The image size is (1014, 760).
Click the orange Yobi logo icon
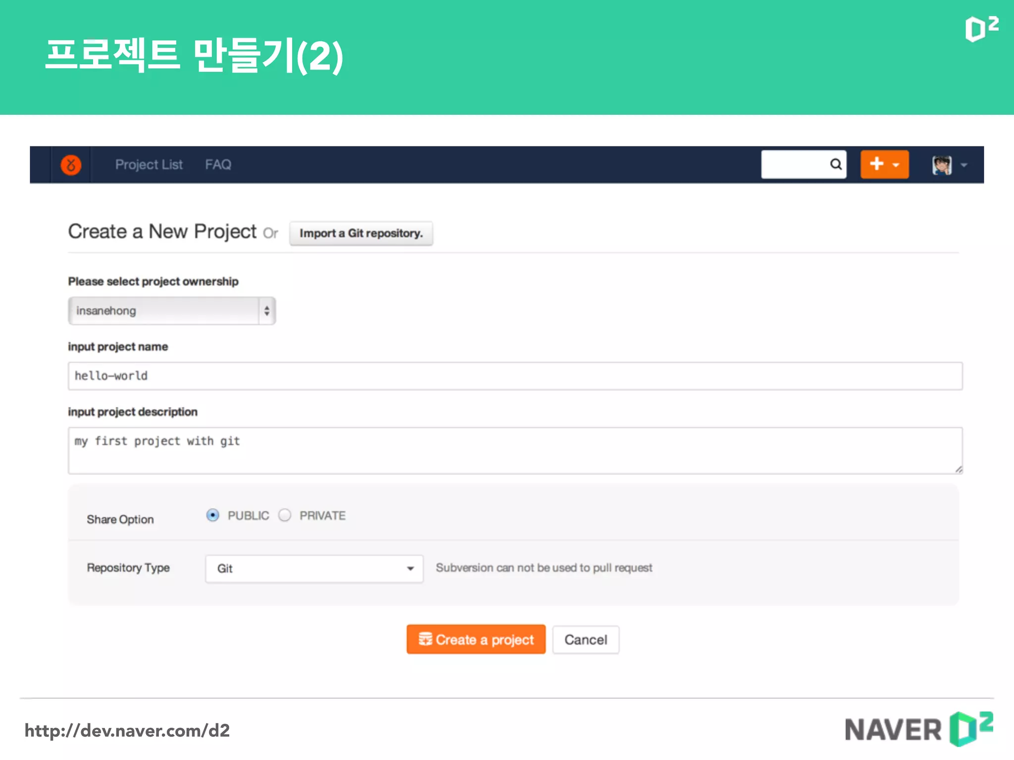tap(71, 165)
